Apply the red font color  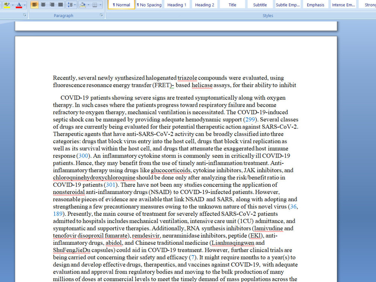click(19, 5)
